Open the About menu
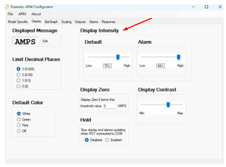The height and width of the screenshot is (167, 226). click(x=36, y=14)
